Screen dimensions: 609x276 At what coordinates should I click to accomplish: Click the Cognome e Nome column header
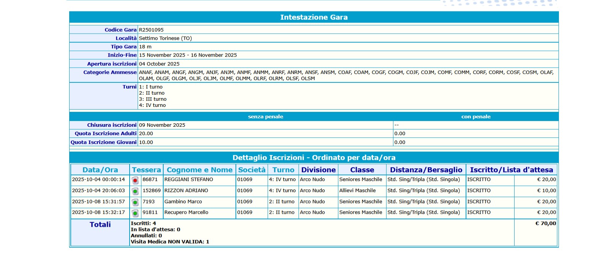(x=200, y=170)
